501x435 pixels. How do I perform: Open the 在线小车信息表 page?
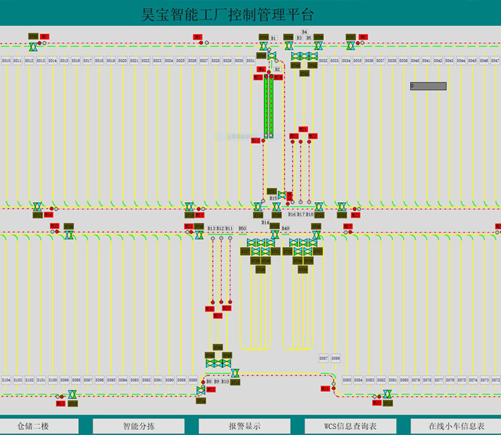point(457,426)
